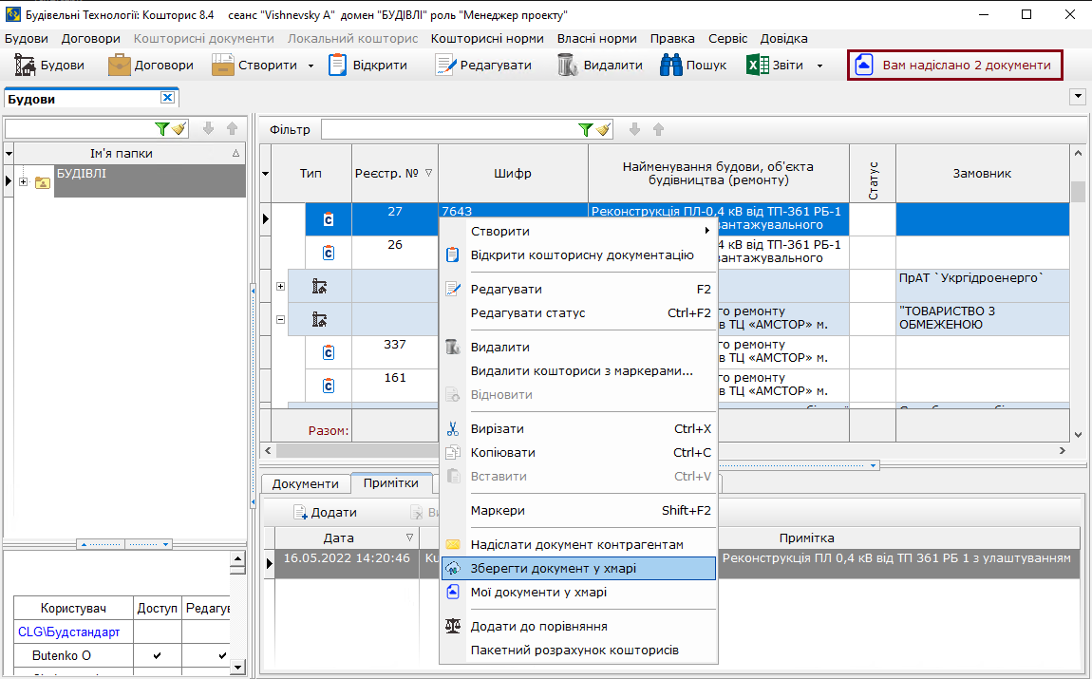Screen dimensions: 1092x679
Task: Click the document icon in row 27
Action: tap(328, 219)
